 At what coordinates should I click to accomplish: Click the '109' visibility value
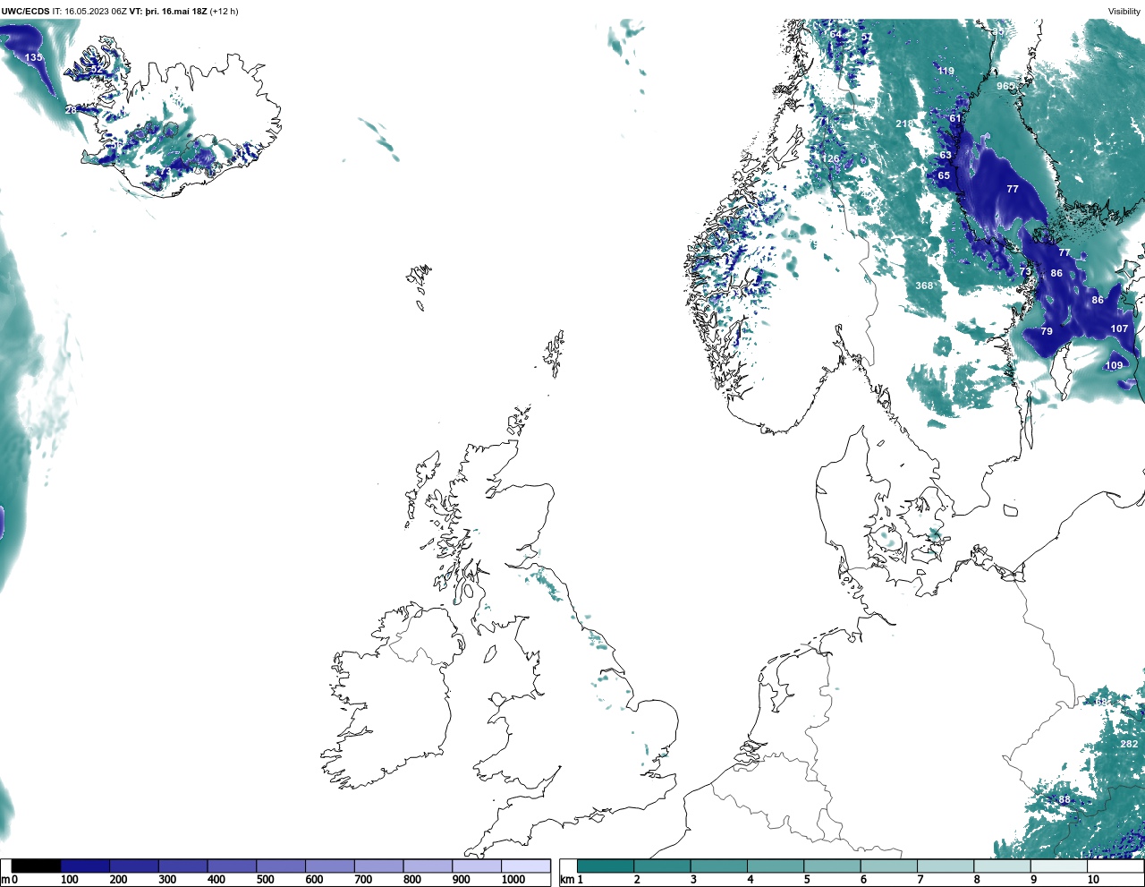click(1114, 365)
